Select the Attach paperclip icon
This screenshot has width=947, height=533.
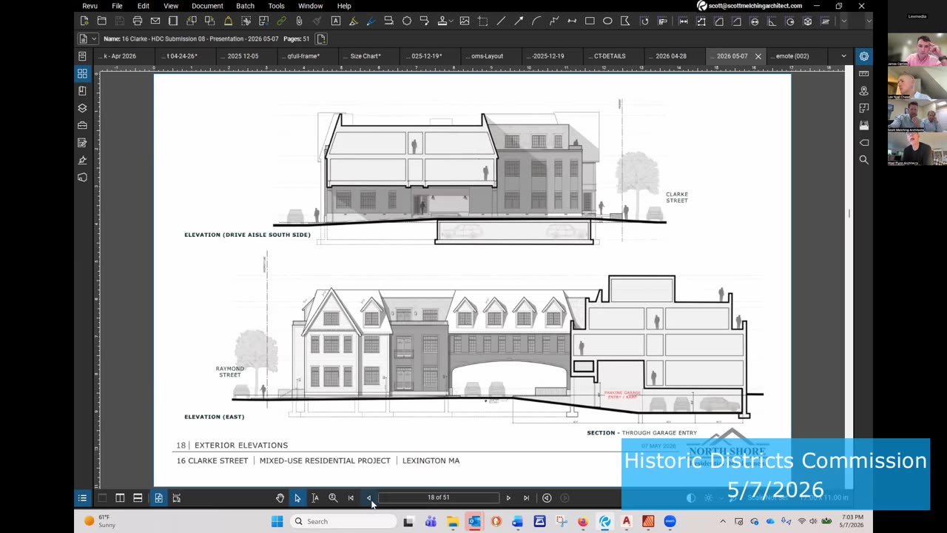[299, 21]
